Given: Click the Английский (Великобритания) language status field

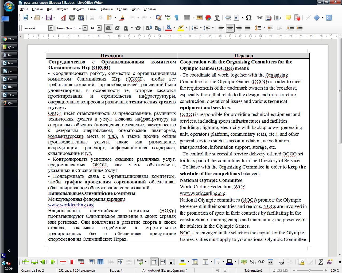Looking at the screenshot, I should coord(165,270).
